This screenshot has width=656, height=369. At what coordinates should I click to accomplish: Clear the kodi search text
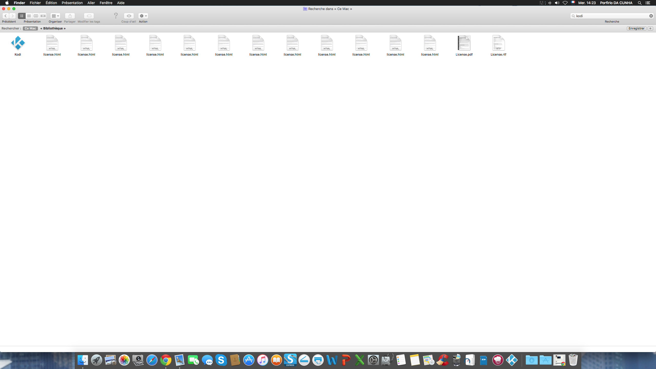coord(651,16)
